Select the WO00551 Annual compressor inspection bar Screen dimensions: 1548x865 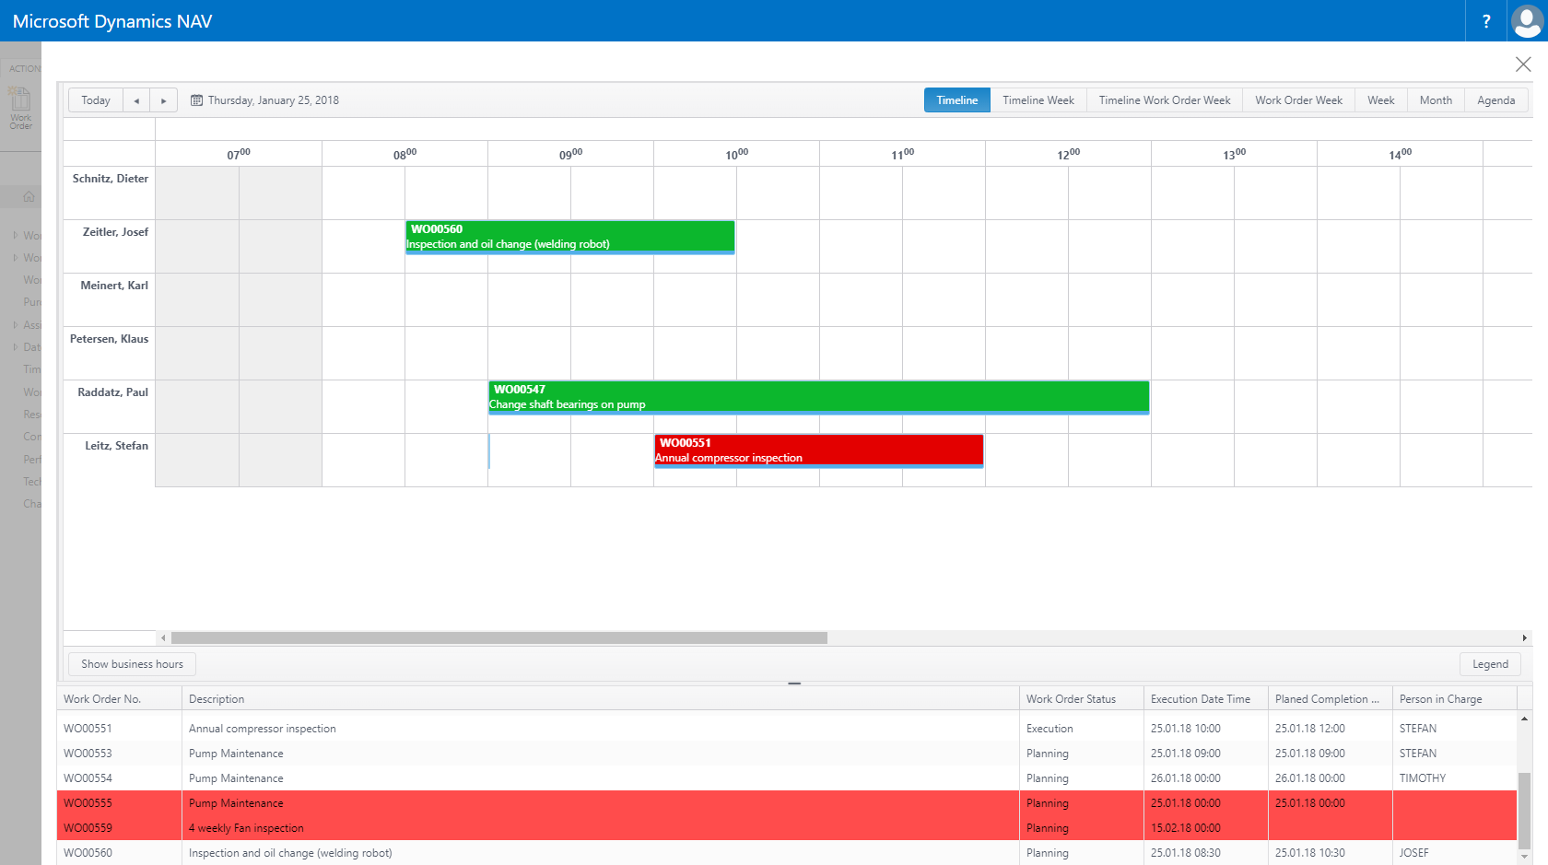[818, 450]
